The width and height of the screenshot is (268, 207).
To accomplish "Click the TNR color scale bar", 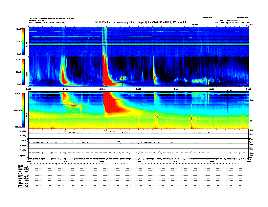I will click(23, 110).
